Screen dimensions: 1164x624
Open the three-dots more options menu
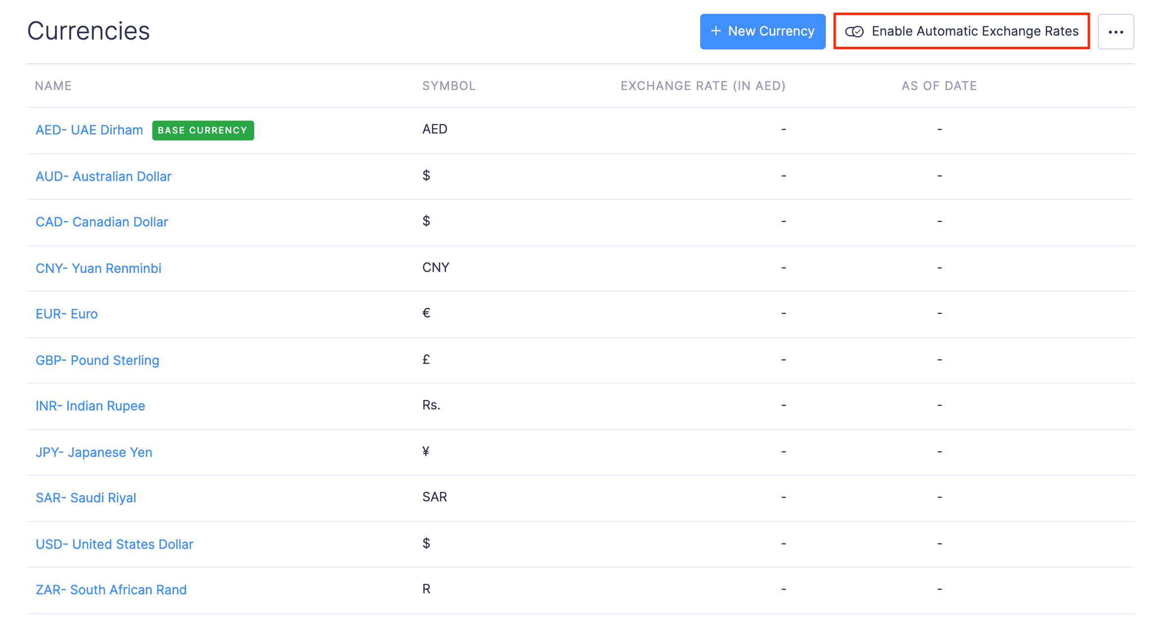point(1116,32)
